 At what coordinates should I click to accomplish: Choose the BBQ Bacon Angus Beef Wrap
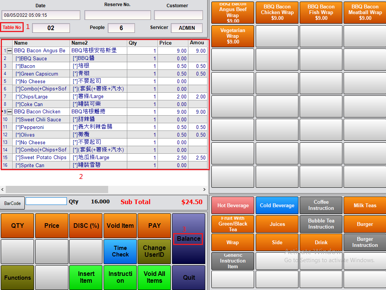(233, 13)
